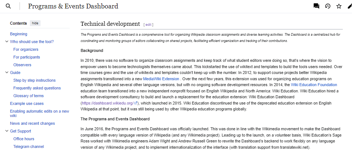The image size is (352, 152).
Task: Jump to For participants section
Action: [x=27, y=57]
